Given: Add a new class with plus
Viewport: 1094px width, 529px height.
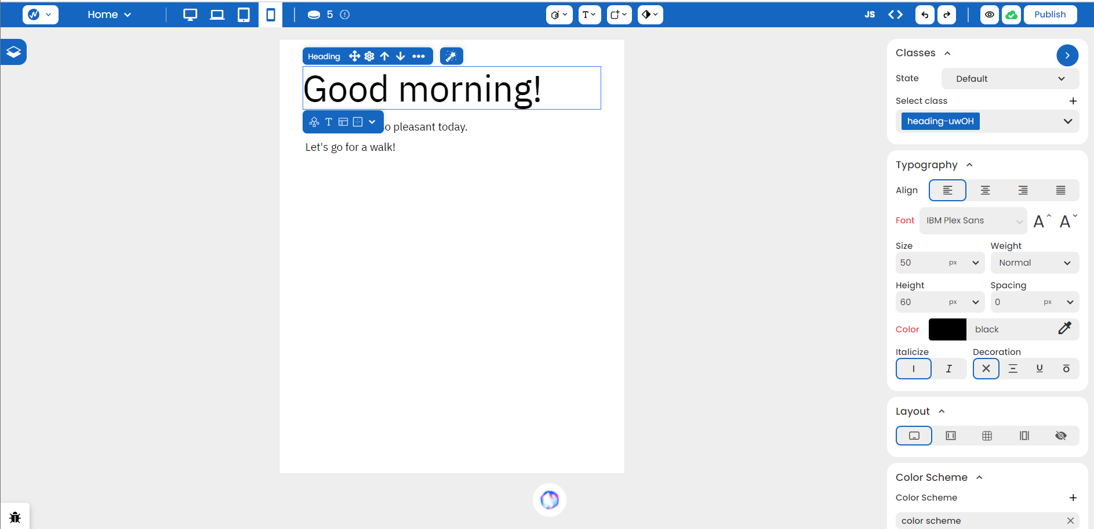Looking at the screenshot, I should tap(1073, 101).
